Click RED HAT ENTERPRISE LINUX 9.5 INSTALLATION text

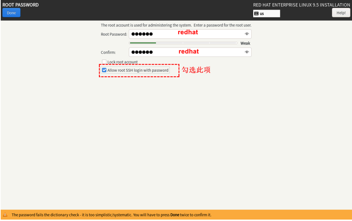[x=301, y=5]
